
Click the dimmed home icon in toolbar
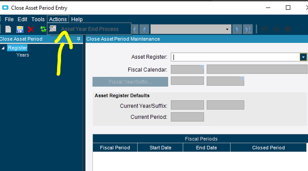[x=288, y=29]
